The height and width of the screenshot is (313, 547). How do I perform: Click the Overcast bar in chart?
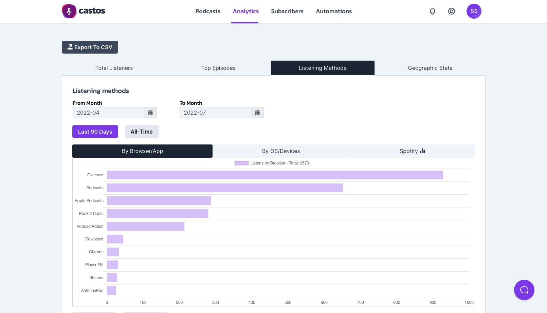point(275,175)
